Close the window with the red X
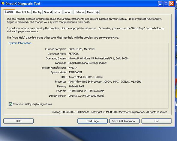 (172, 4)
